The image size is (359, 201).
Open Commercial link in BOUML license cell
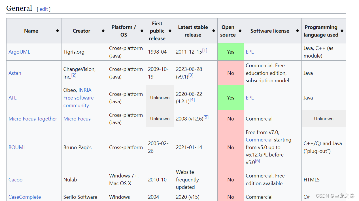259,140
